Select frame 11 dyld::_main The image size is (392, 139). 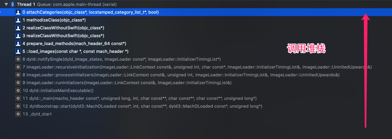(196, 98)
